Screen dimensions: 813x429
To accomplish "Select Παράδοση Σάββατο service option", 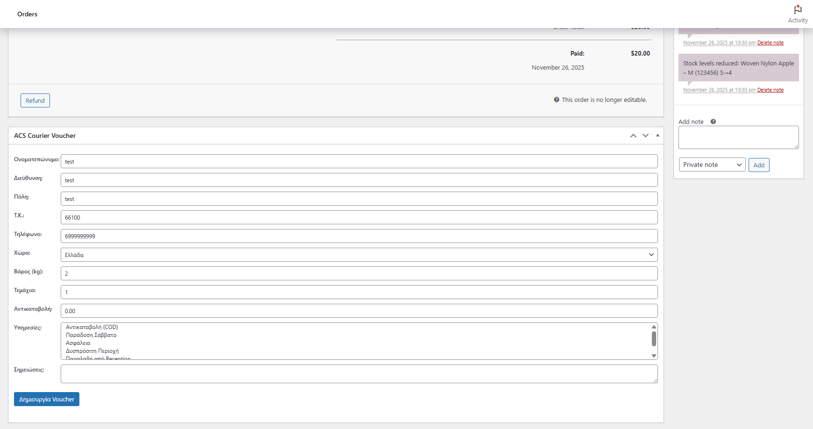I will click(91, 335).
